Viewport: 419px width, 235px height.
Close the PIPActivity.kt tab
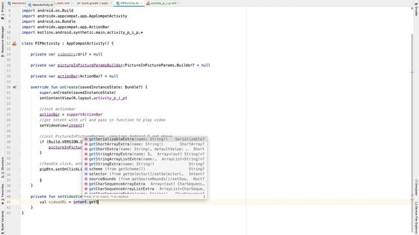(141, 3)
